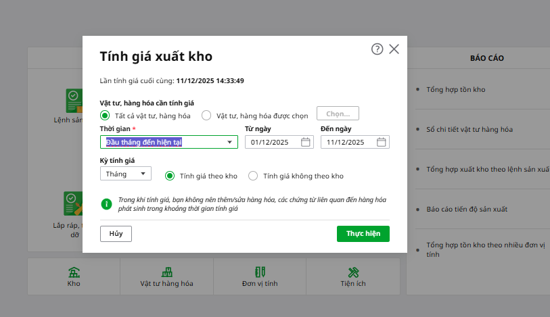Open the Kỳ tính giá Tháng dropdown
The image size is (550, 317).
pyautogui.click(x=143, y=174)
